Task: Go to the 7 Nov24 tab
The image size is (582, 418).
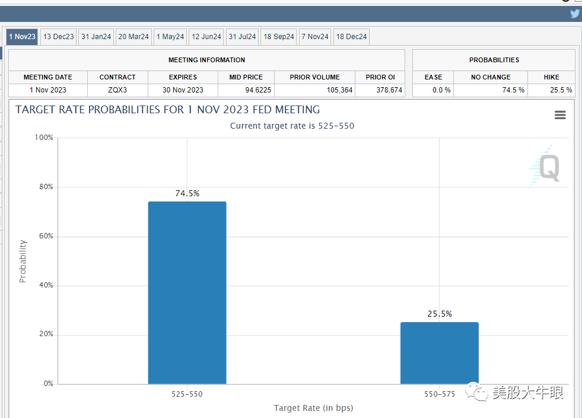Action: 315,37
